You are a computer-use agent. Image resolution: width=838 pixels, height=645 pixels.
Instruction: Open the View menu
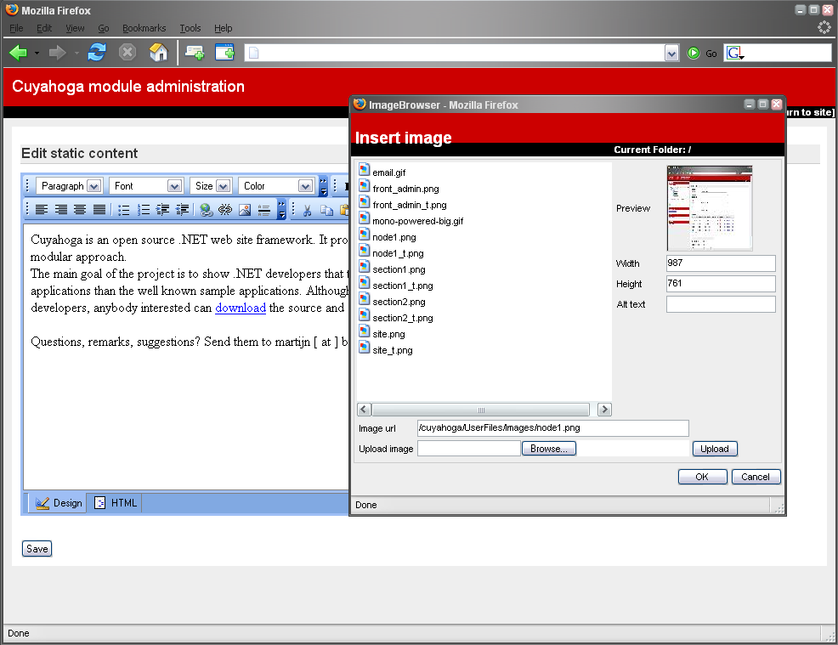coord(75,28)
